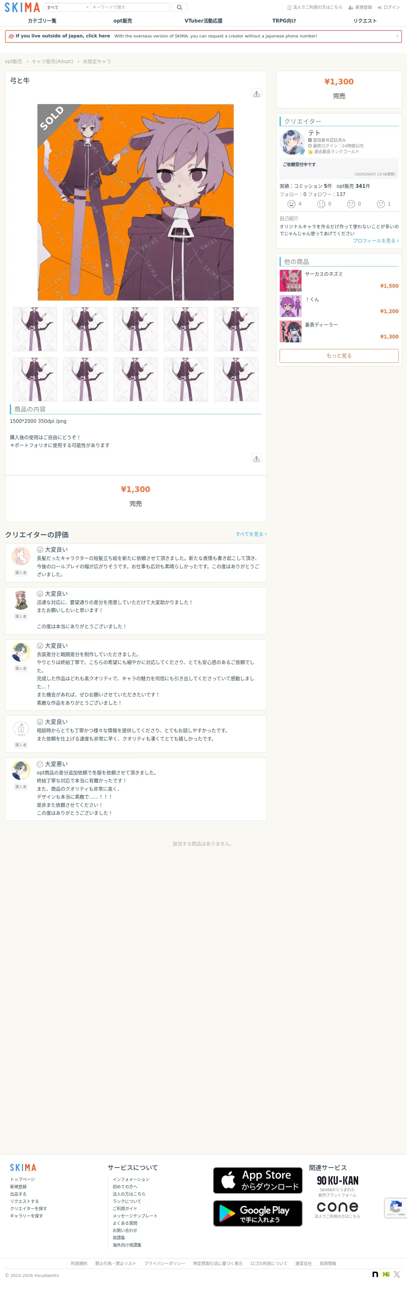
Task: Open the VTuber活動応援 nav tab
Action: [x=203, y=21]
